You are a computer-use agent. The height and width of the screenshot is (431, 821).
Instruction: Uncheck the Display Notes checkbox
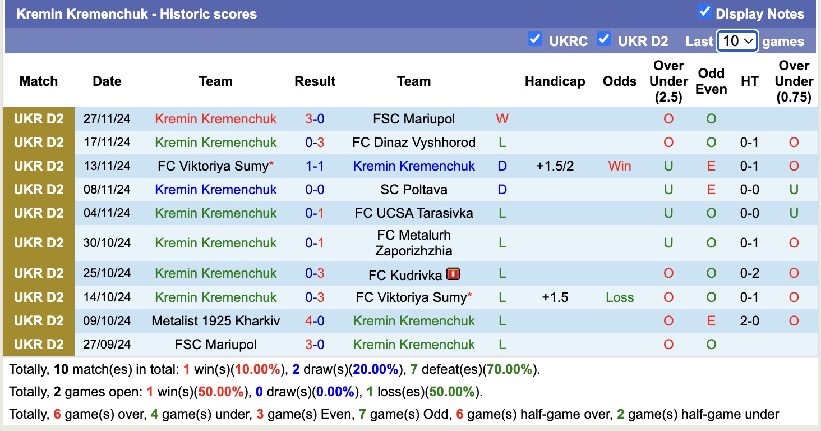pyautogui.click(x=704, y=12)
